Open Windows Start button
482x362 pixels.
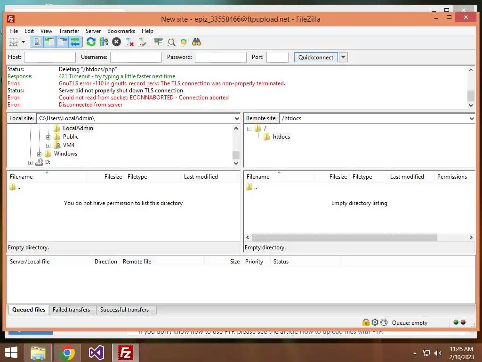pos(12,353)
